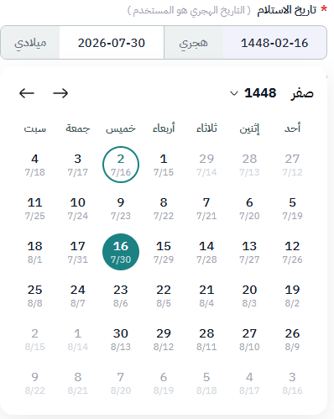
Task: Choose day 19 dated 8/2
Action: point(292,296)
